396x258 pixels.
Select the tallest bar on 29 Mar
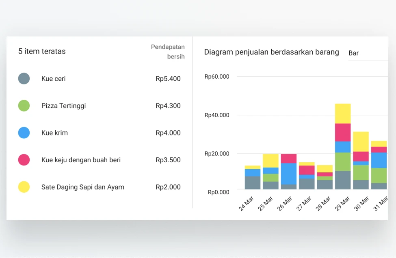342,146
